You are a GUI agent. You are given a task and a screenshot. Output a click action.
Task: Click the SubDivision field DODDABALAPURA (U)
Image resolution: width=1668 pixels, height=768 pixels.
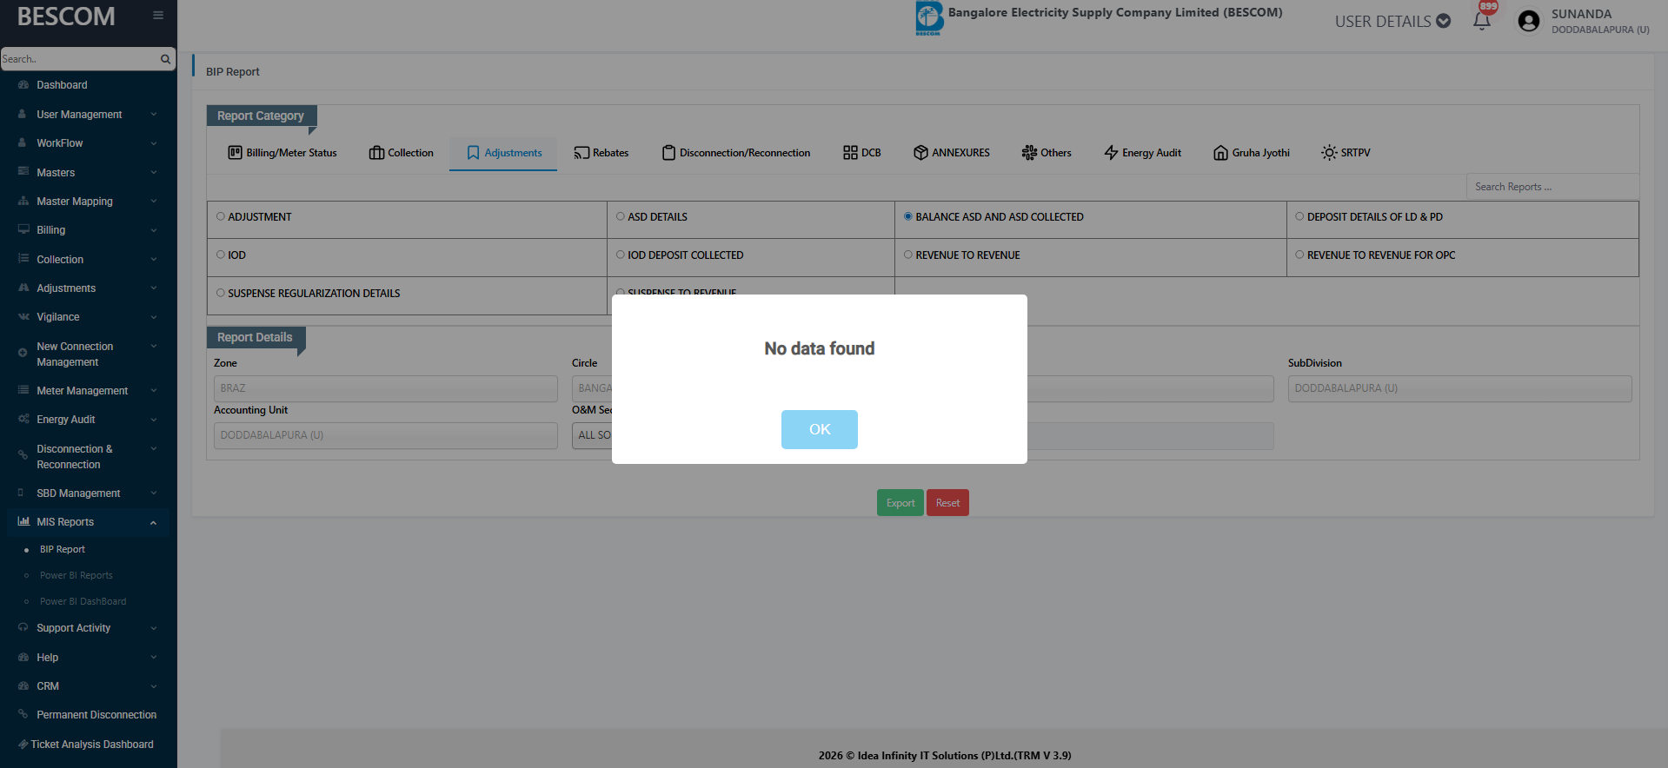[x=1460, y=388]
